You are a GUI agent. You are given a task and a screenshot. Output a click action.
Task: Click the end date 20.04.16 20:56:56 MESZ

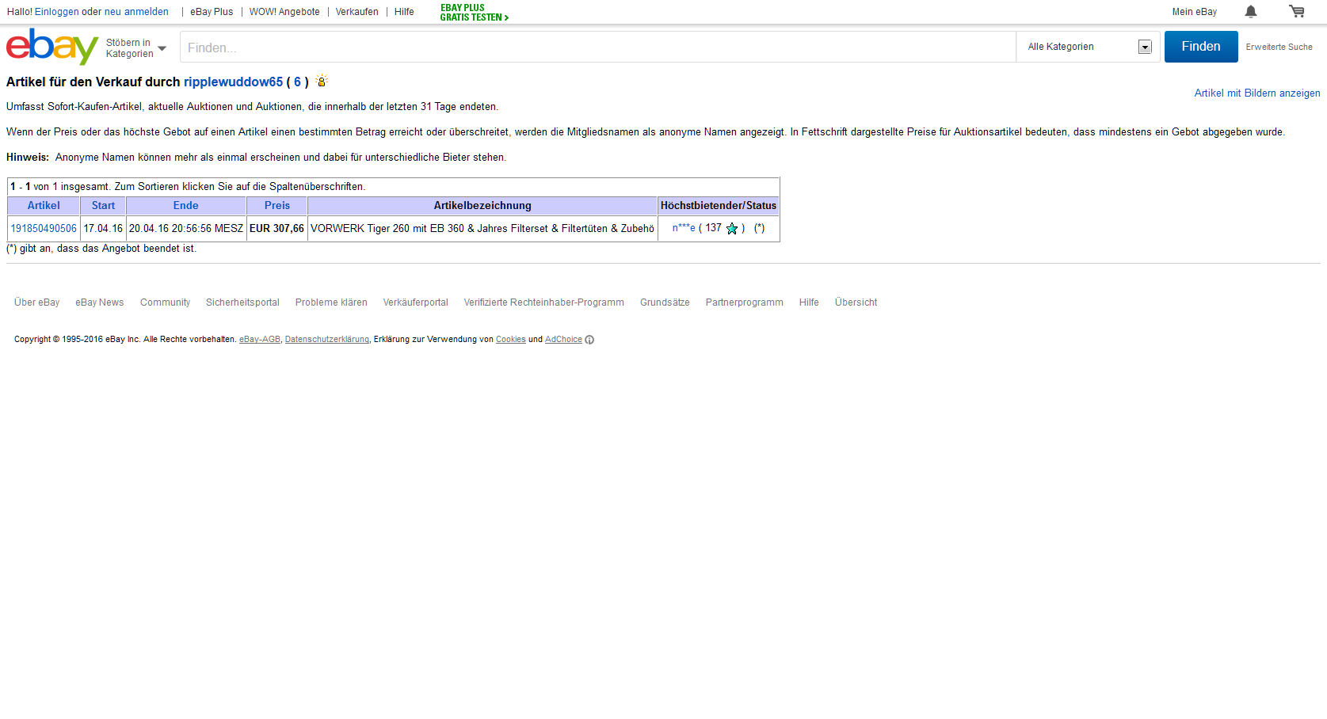coord(186,228)
